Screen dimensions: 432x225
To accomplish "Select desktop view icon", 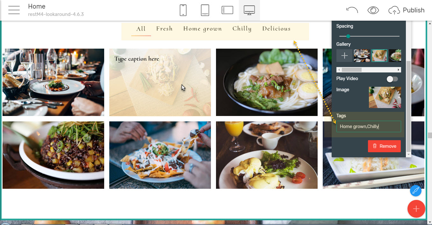I will [249, 10].
